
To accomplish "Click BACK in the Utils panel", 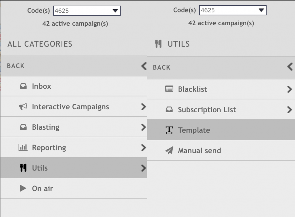I will click(x=162, y=67).
